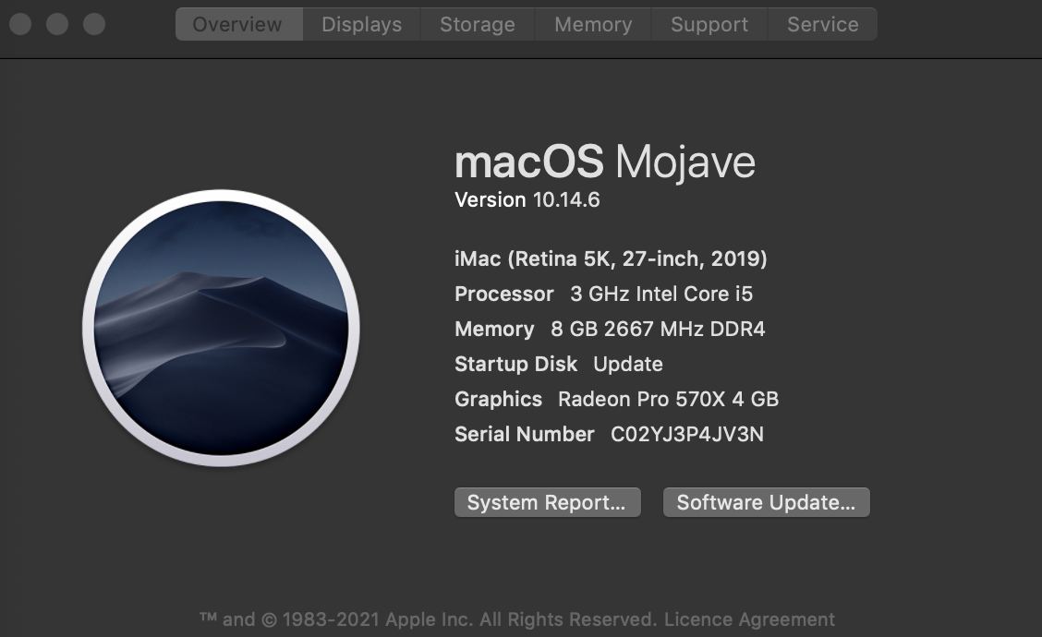Click the Radeon Pro 570X graphics text
Screen dimensions: 1042x637
coord(668,399)
